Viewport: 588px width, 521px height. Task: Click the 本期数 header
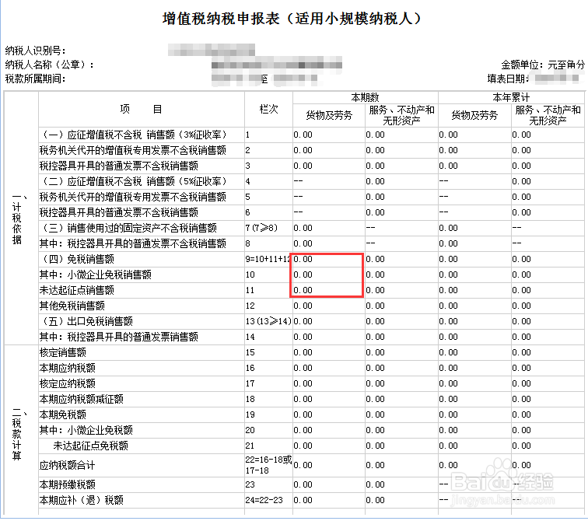[x=366, y=97]
